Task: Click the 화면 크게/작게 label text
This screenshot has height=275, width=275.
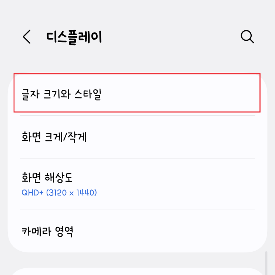Action: pos(54,137)
